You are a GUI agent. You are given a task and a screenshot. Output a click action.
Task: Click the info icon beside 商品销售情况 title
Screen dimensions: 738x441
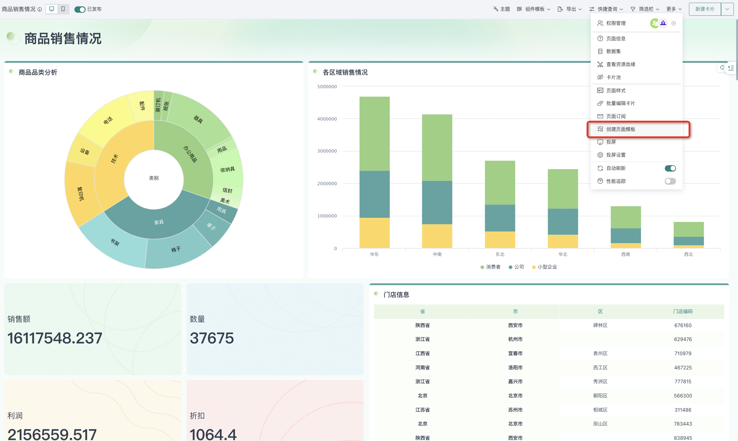click(40, 9)
